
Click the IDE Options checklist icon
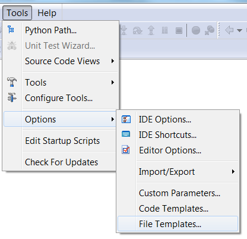(126, 119)
